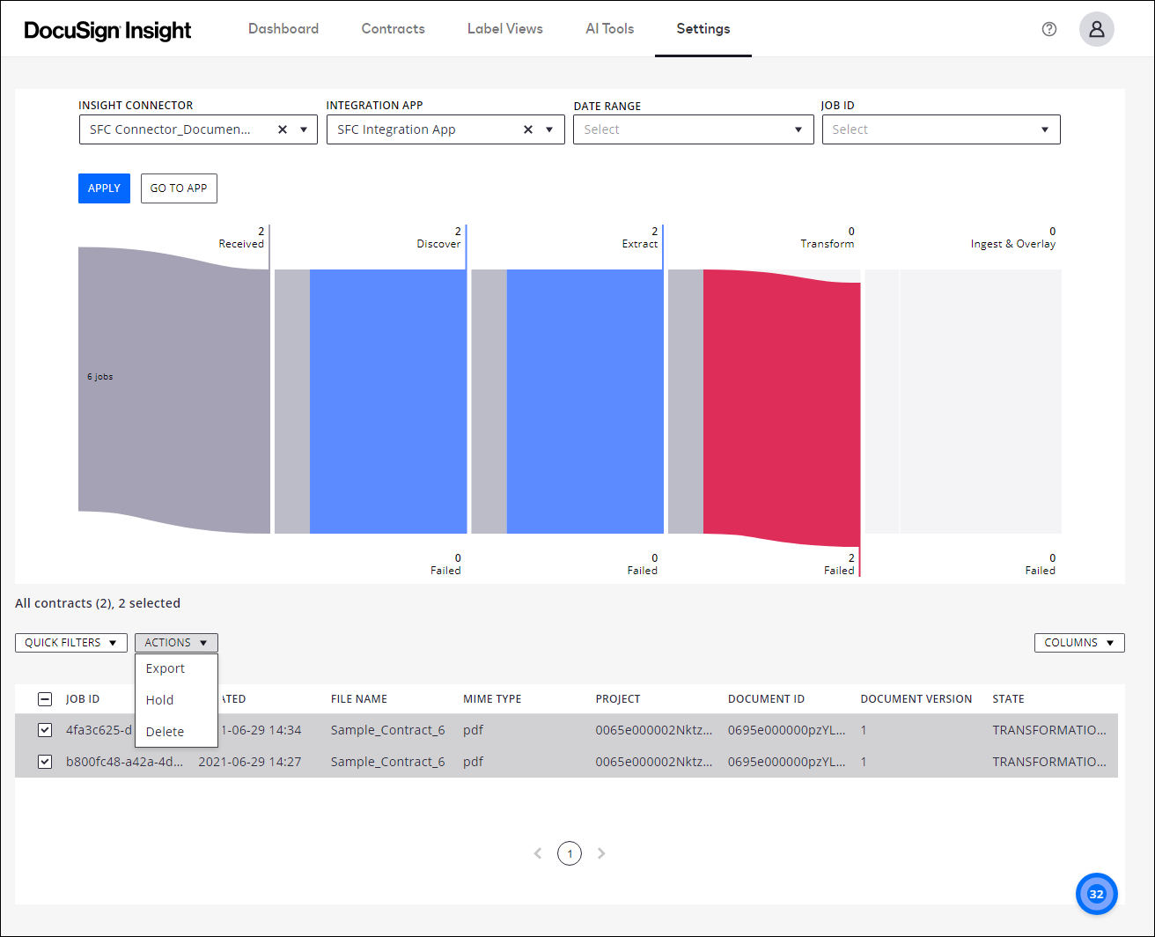Click the DocuSign Insight logo

pos(107,30)
